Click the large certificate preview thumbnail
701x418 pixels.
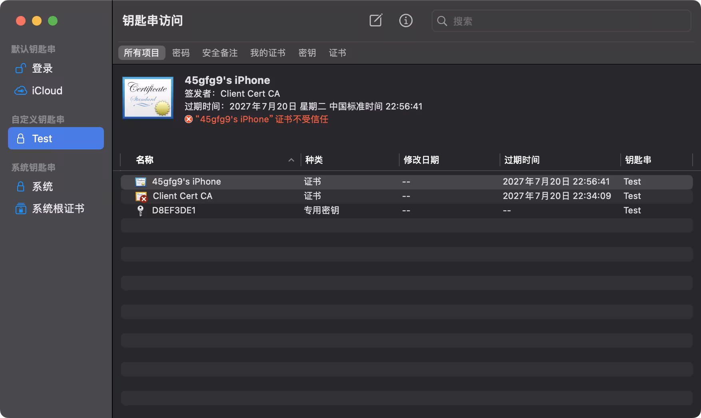pyautogui.click(x=148, y=98)
